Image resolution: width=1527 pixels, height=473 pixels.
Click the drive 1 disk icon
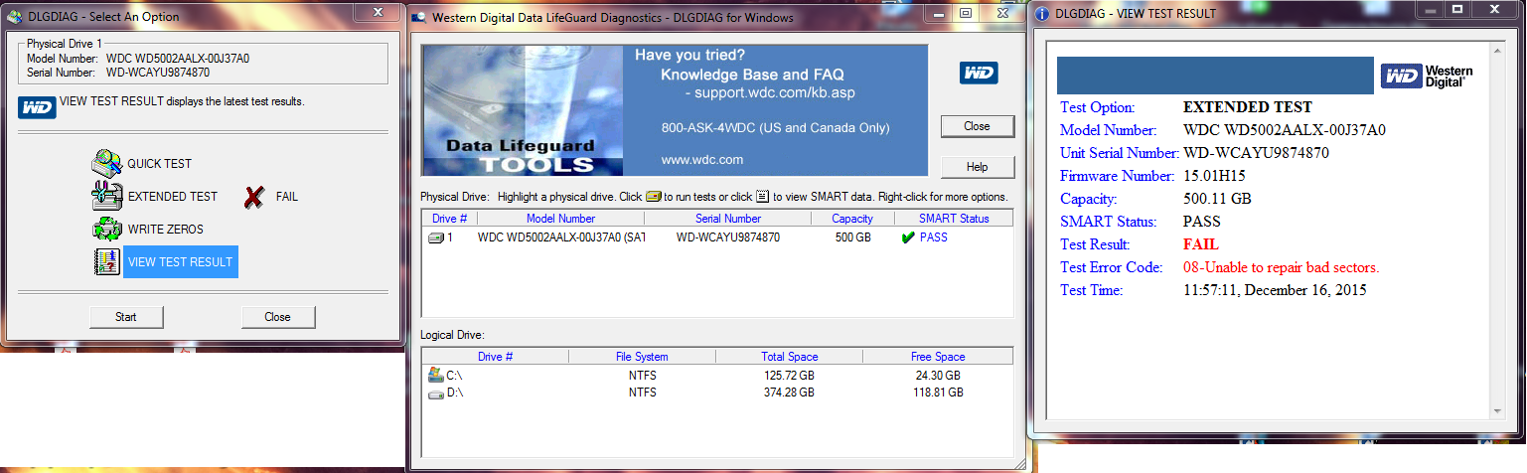[436, 237]
